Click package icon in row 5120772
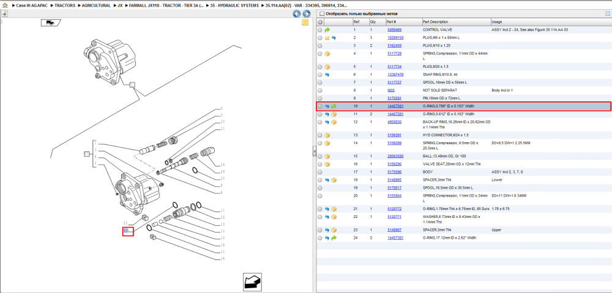This screenshot has height=293, width=612. [334, 209]
